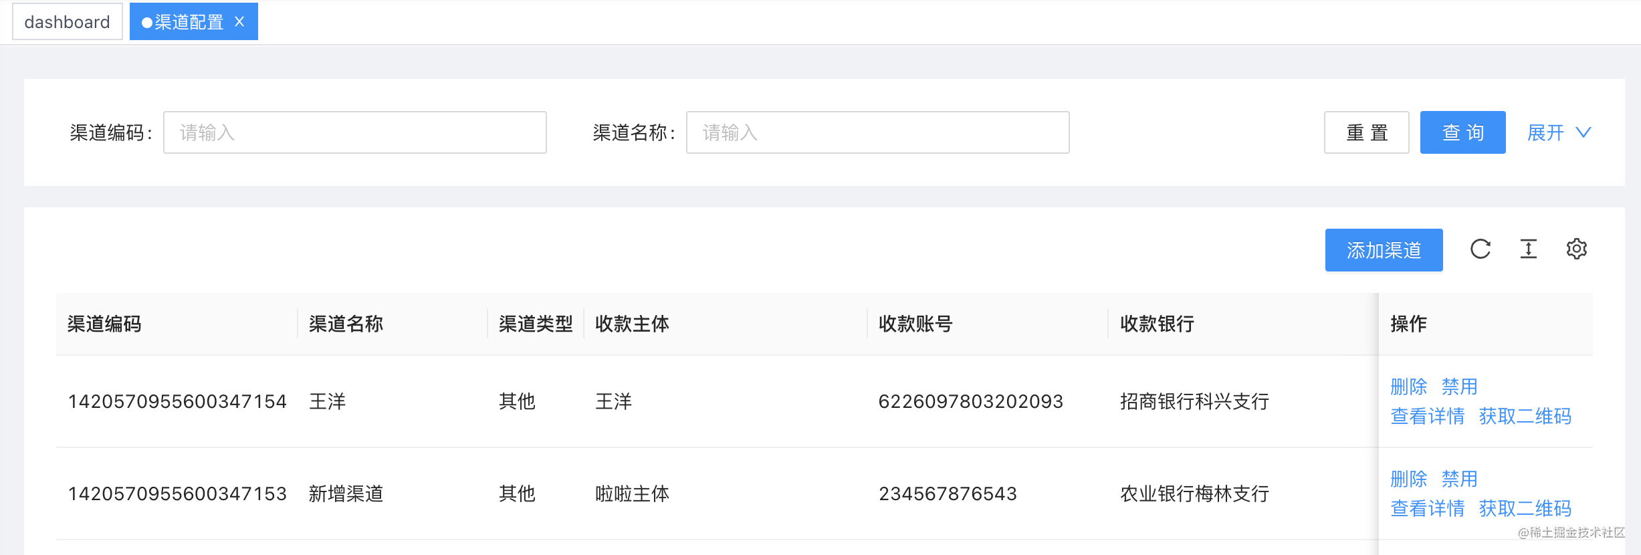Open the column settings gear icon
This screenshot has width=1641, height=555.
[1577, 249]
